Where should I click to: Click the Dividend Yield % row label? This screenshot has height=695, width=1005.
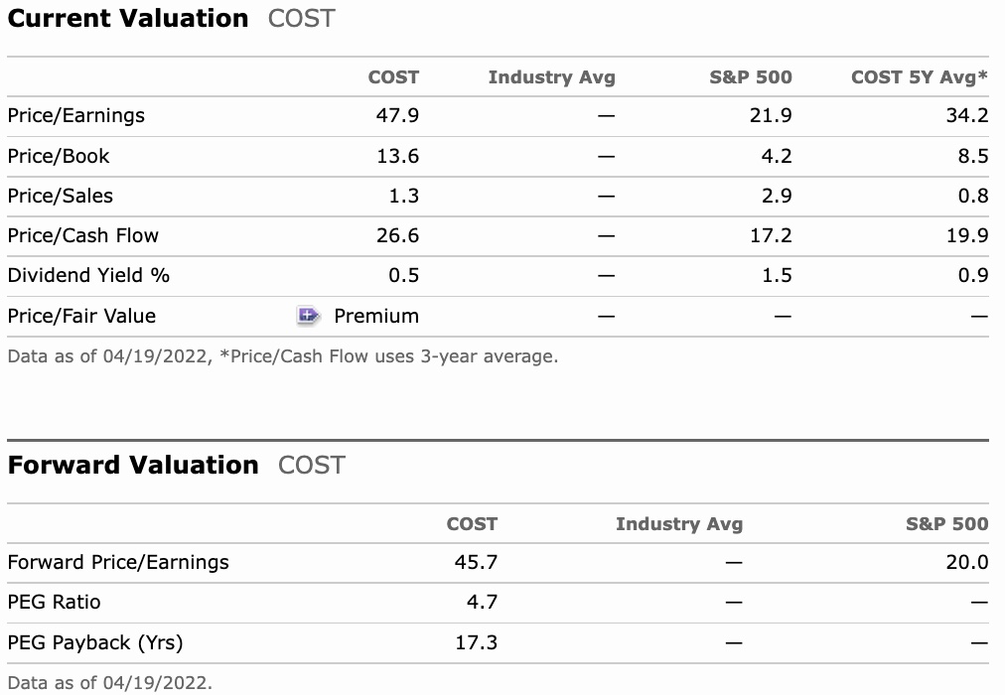tap(88, 275)
